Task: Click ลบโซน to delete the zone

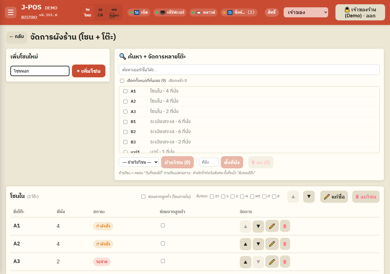Action: [x=366, y=197]
